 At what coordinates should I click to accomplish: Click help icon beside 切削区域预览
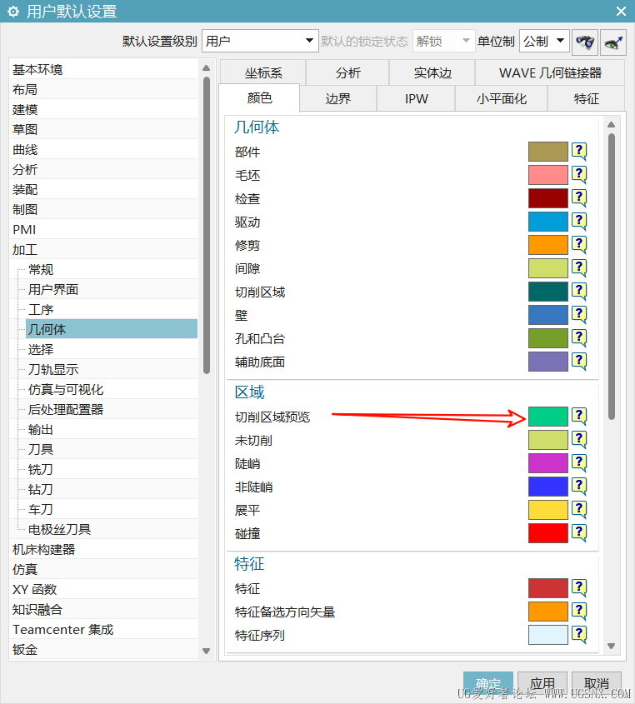point(579,417)
